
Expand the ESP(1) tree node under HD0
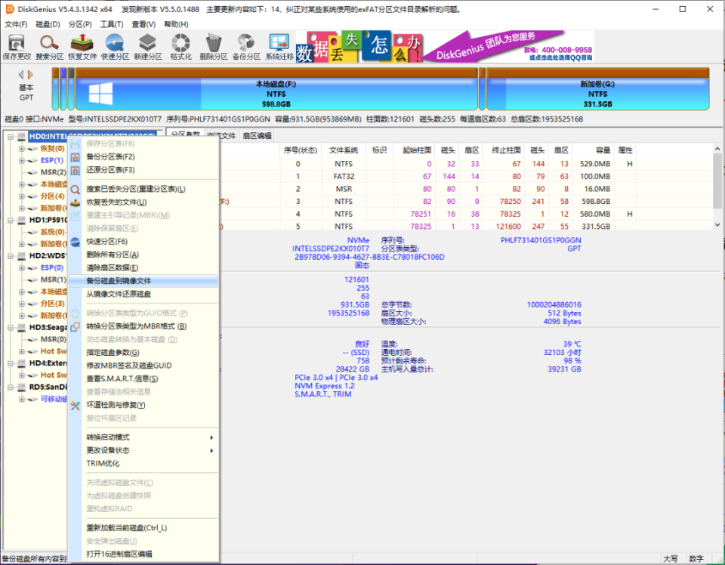click(22, 161)
